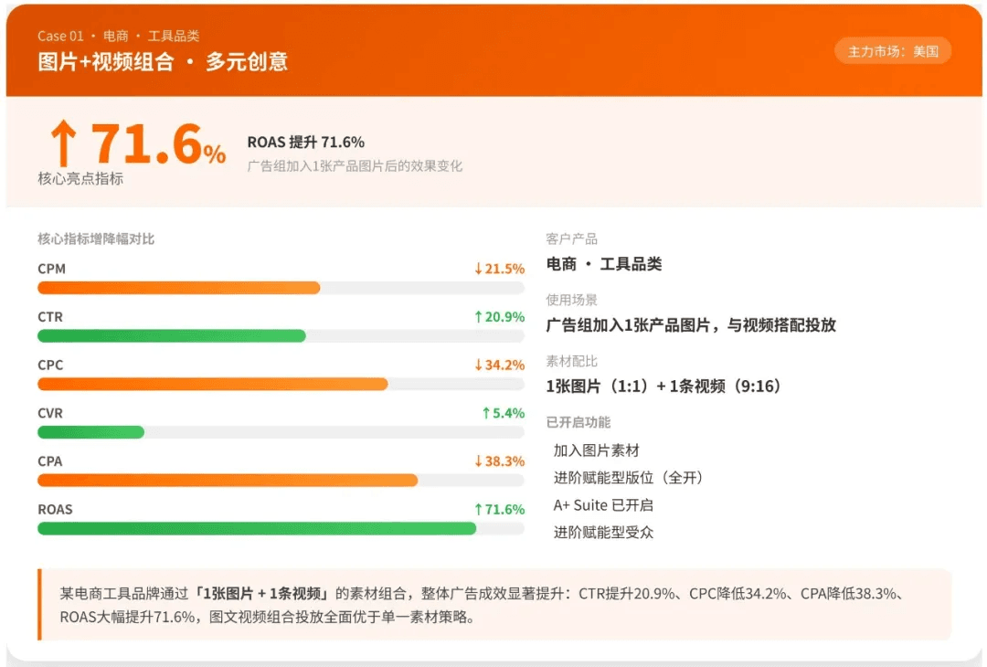Click the 核心指标增降幅对比 section heading
The width and height of the screenshot is (987, 667).
pos(96,239)
